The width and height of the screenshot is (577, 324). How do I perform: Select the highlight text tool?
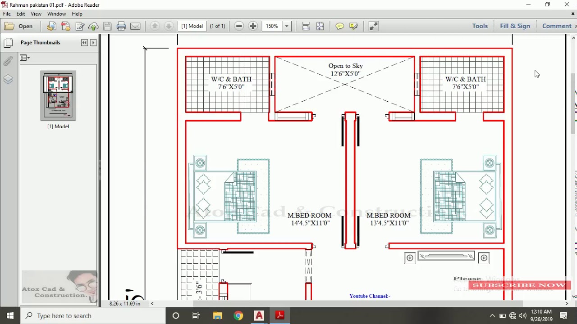(x=354, y=26)
